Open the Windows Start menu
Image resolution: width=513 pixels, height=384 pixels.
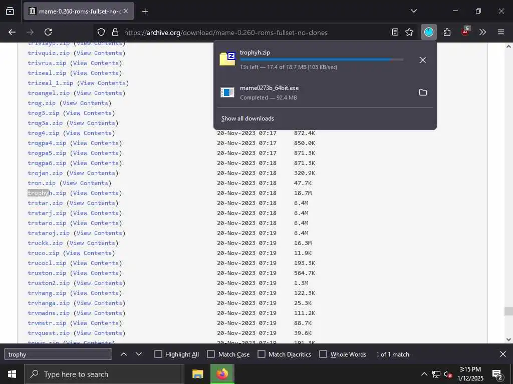pyautogui.click(x=12, y=374)
